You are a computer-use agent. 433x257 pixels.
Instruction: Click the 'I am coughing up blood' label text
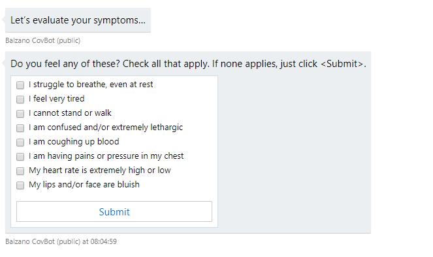click(x=74, y=142)
